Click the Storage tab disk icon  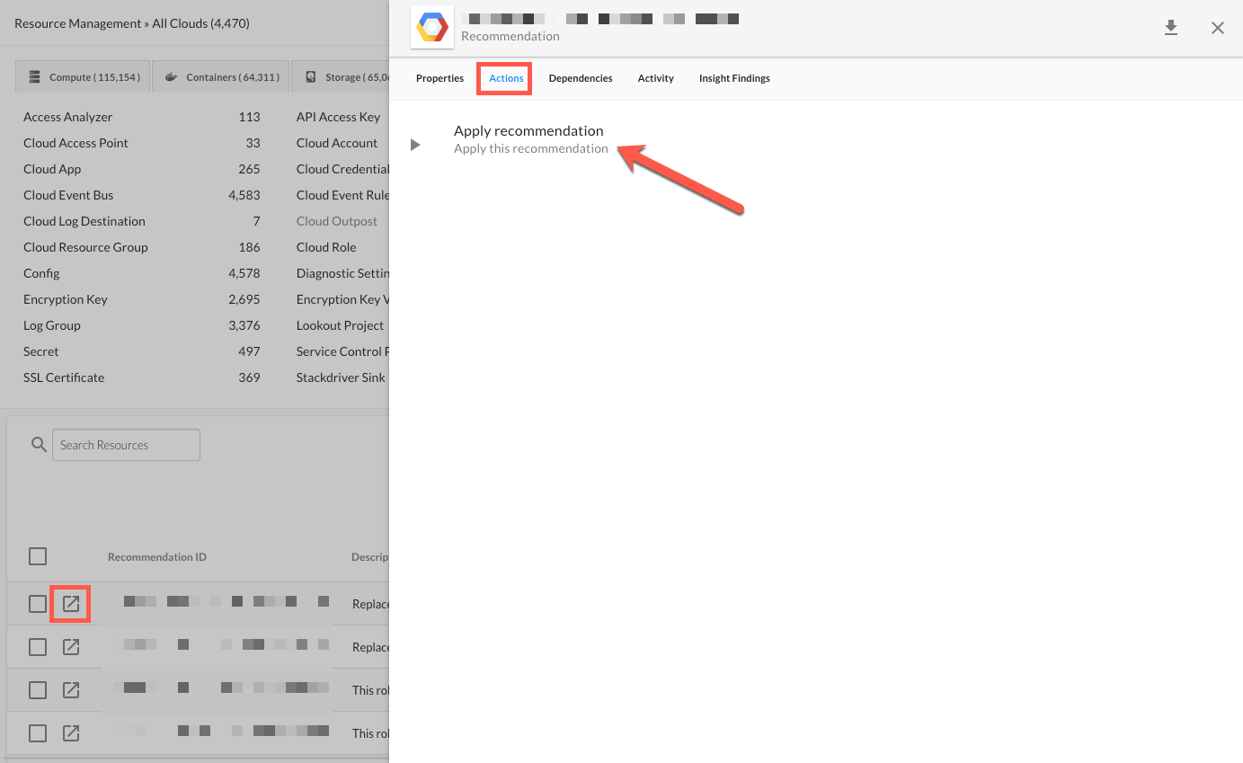click(x=311, y=77)
